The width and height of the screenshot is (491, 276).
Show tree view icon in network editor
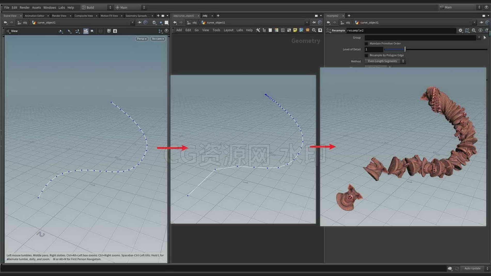(264, 30)
